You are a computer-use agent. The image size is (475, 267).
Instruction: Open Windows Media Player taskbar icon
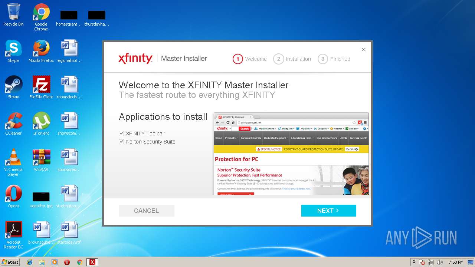click(x=55, y=262)
